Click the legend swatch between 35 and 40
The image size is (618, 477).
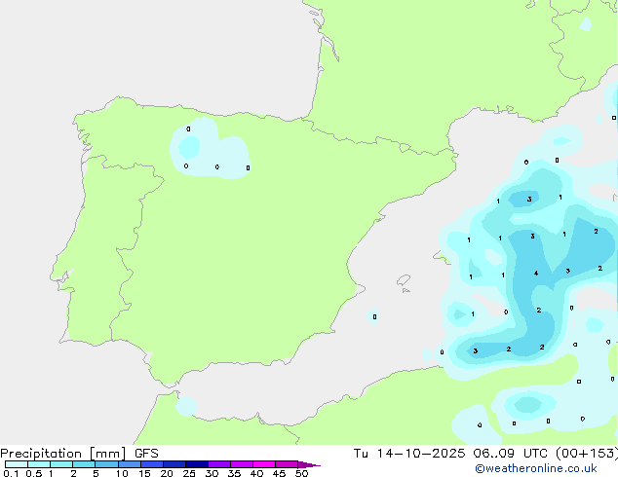[x=242, y=464]
